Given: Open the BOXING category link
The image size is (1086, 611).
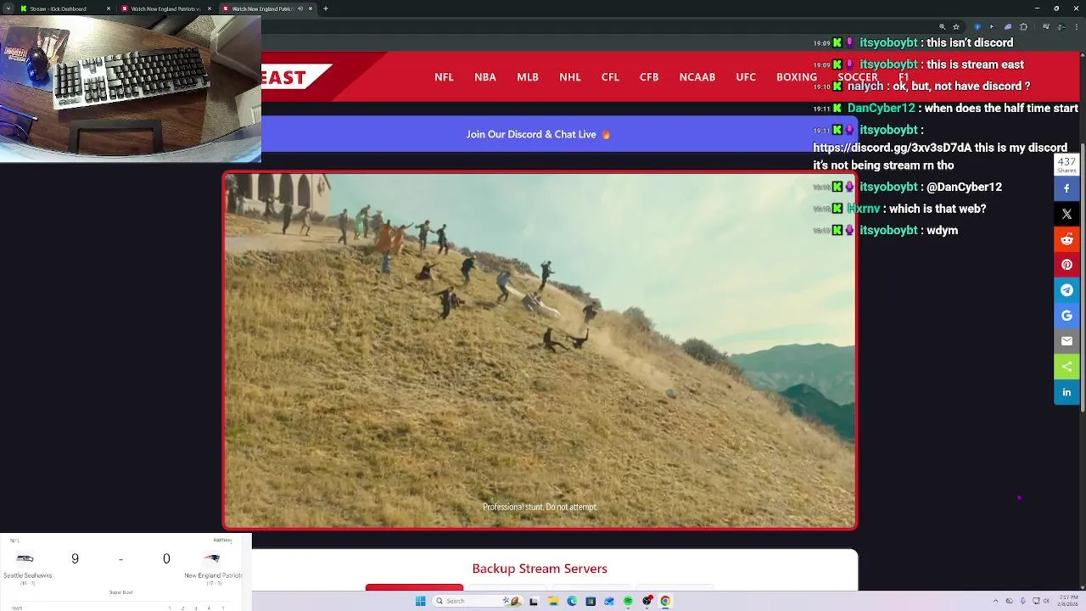Looking at the screenshot, I should point(797,76).
